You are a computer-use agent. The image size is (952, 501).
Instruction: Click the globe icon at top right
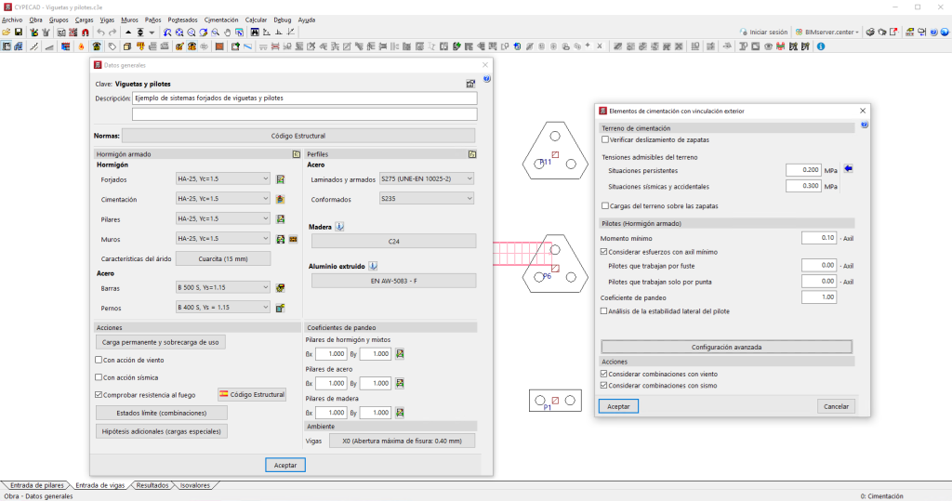click(x=945, y=33)
